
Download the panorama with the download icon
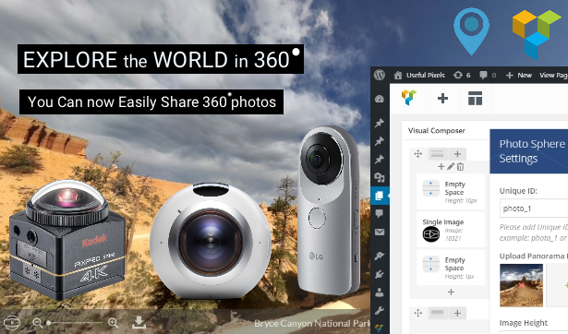click(x=139, y=322)
